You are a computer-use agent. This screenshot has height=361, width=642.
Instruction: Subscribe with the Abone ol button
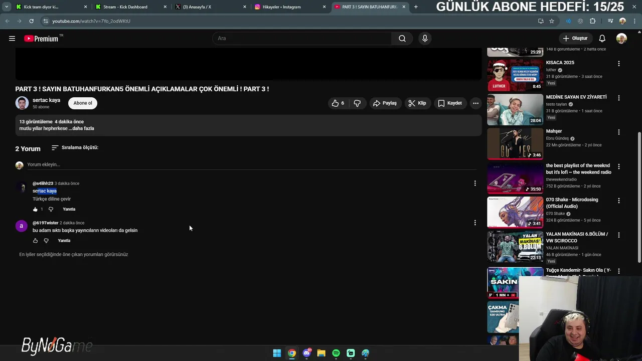tap(83, 103)
